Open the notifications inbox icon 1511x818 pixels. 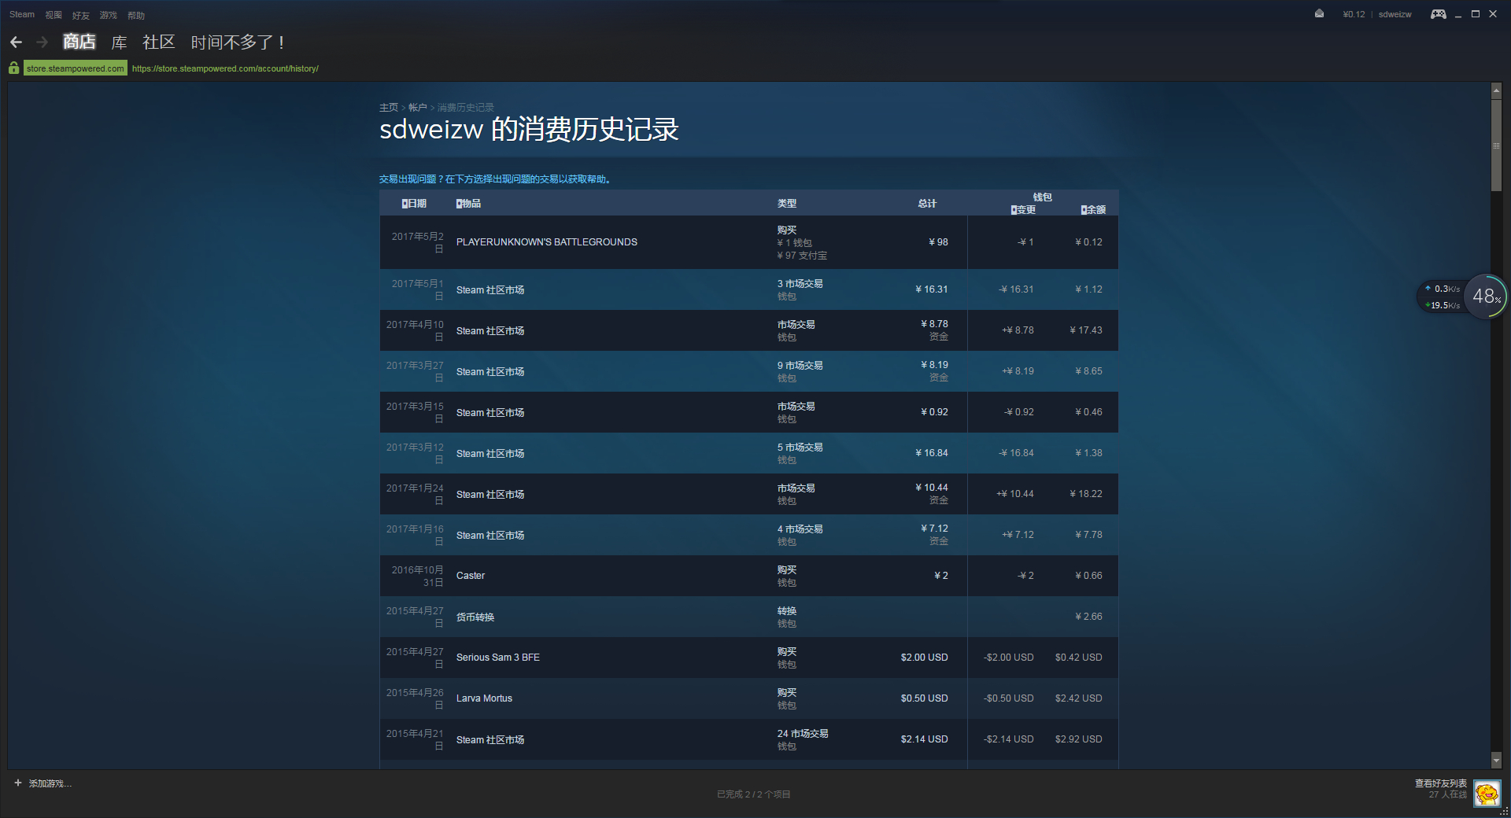coord(1319,14)
